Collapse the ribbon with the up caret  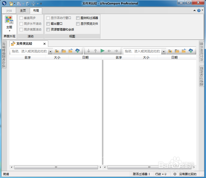tap(195, 11)
